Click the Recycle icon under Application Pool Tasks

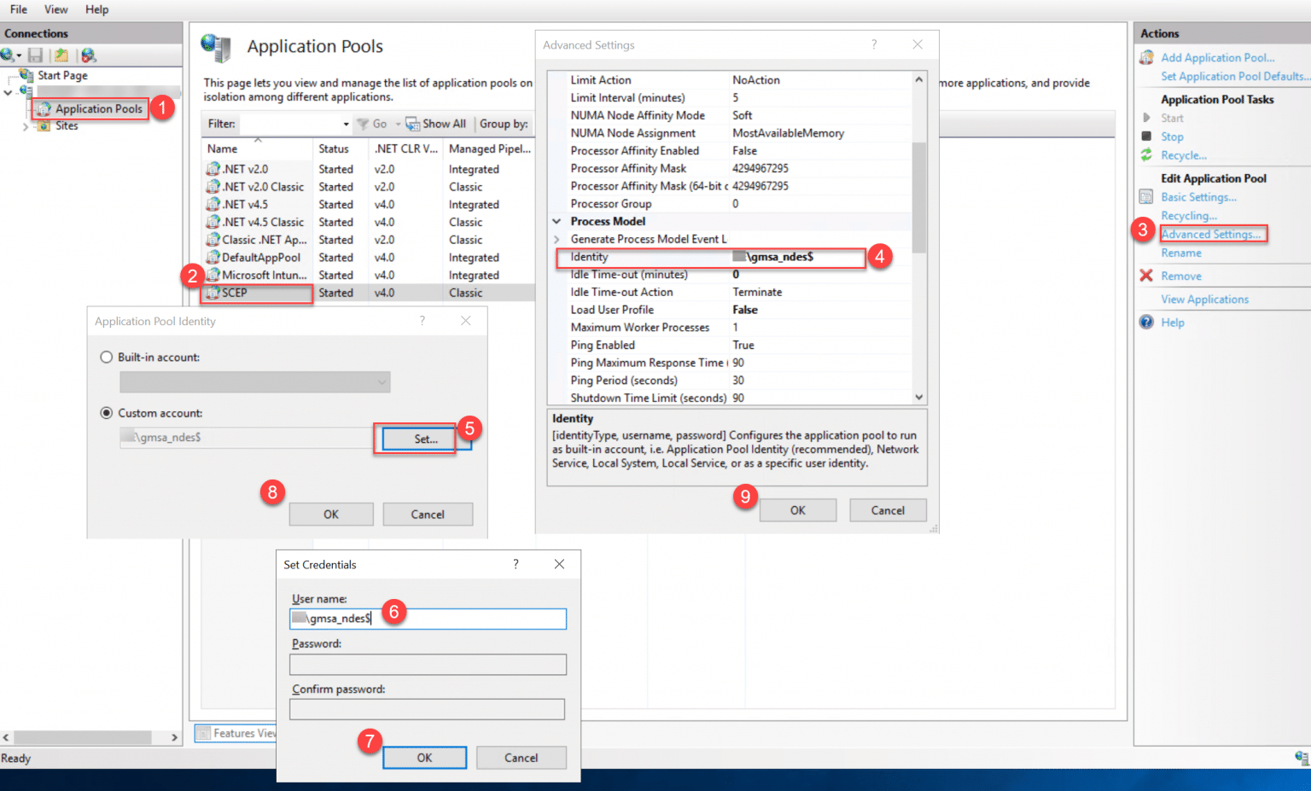[x=1147, y=154]
